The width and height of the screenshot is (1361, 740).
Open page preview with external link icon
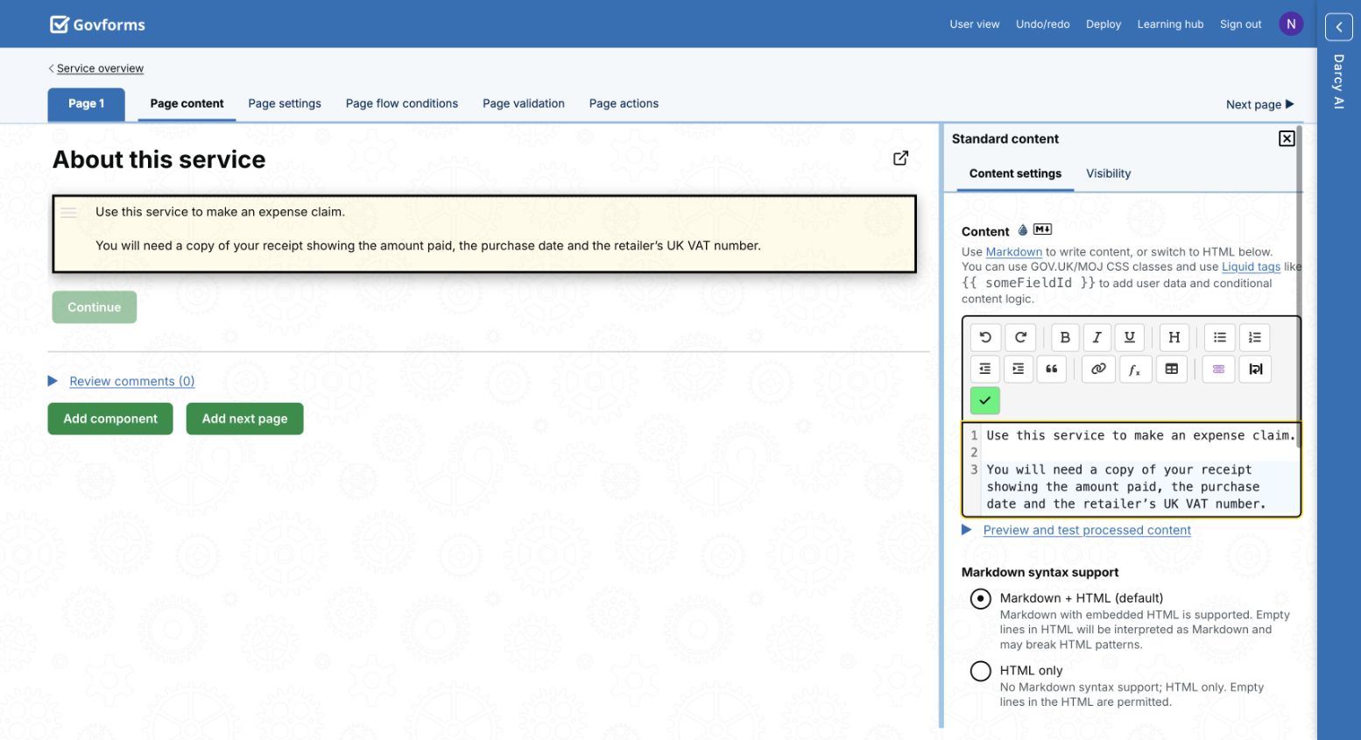900,158
